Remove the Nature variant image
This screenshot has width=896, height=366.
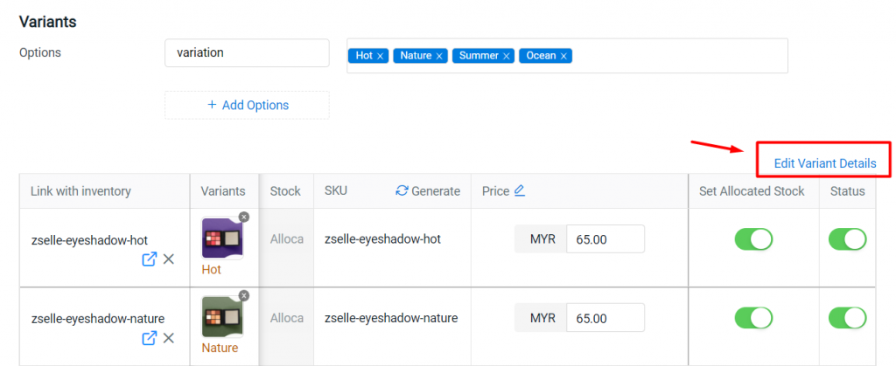[x=244, y=295]
